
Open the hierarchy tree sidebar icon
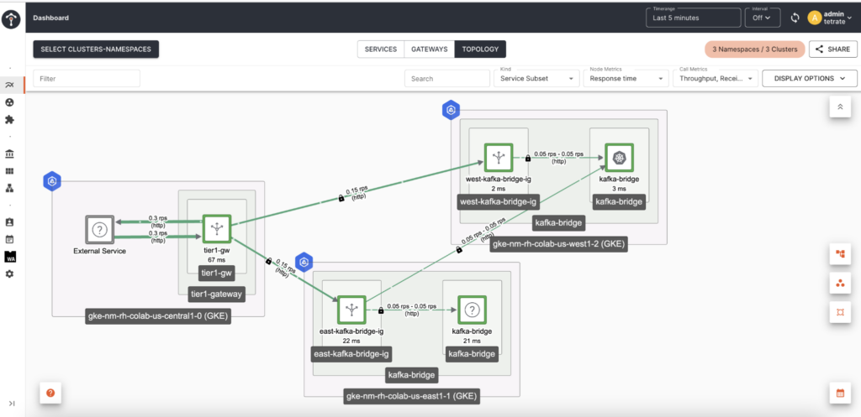point(9,188)
